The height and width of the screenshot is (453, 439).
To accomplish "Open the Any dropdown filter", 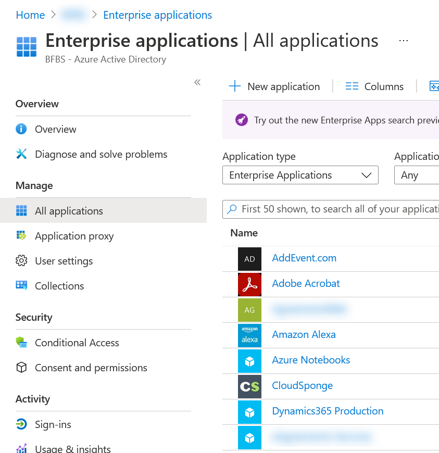I will pyautogui.click(x=417, y=175).
